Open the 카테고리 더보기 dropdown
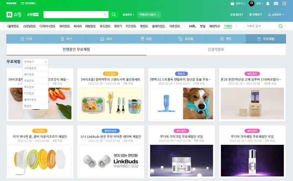Image resolution: width=293 pixels, height=181 pixels. click(149, 15)
